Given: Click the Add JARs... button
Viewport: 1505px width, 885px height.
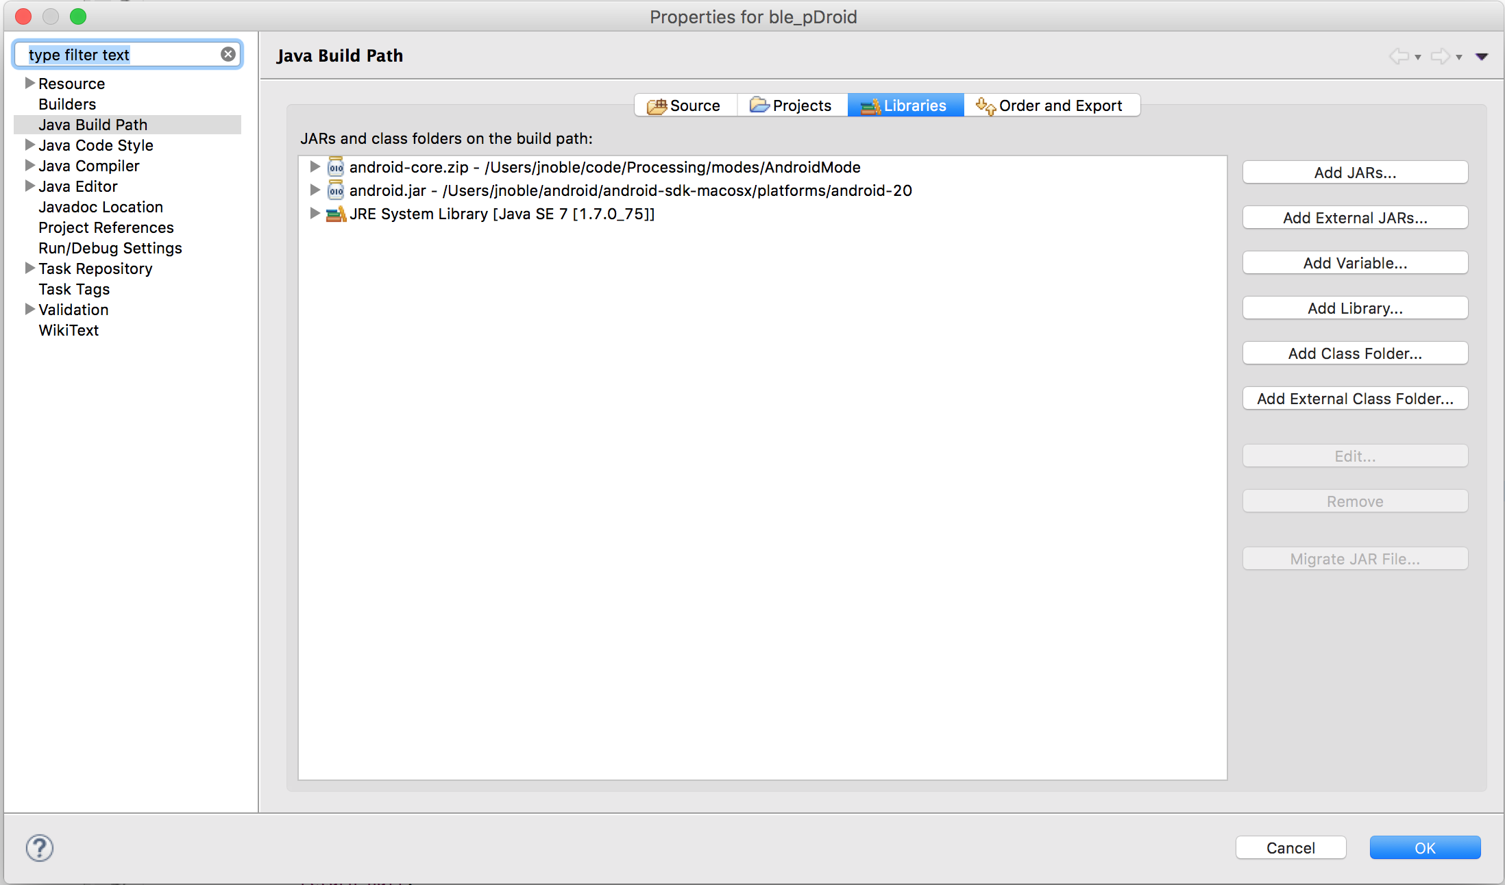Looking at the screenshot, I should coord(1355,173).
